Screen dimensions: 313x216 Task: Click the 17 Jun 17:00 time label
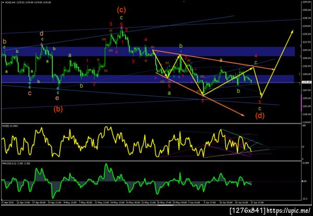(x=257, y=202)
